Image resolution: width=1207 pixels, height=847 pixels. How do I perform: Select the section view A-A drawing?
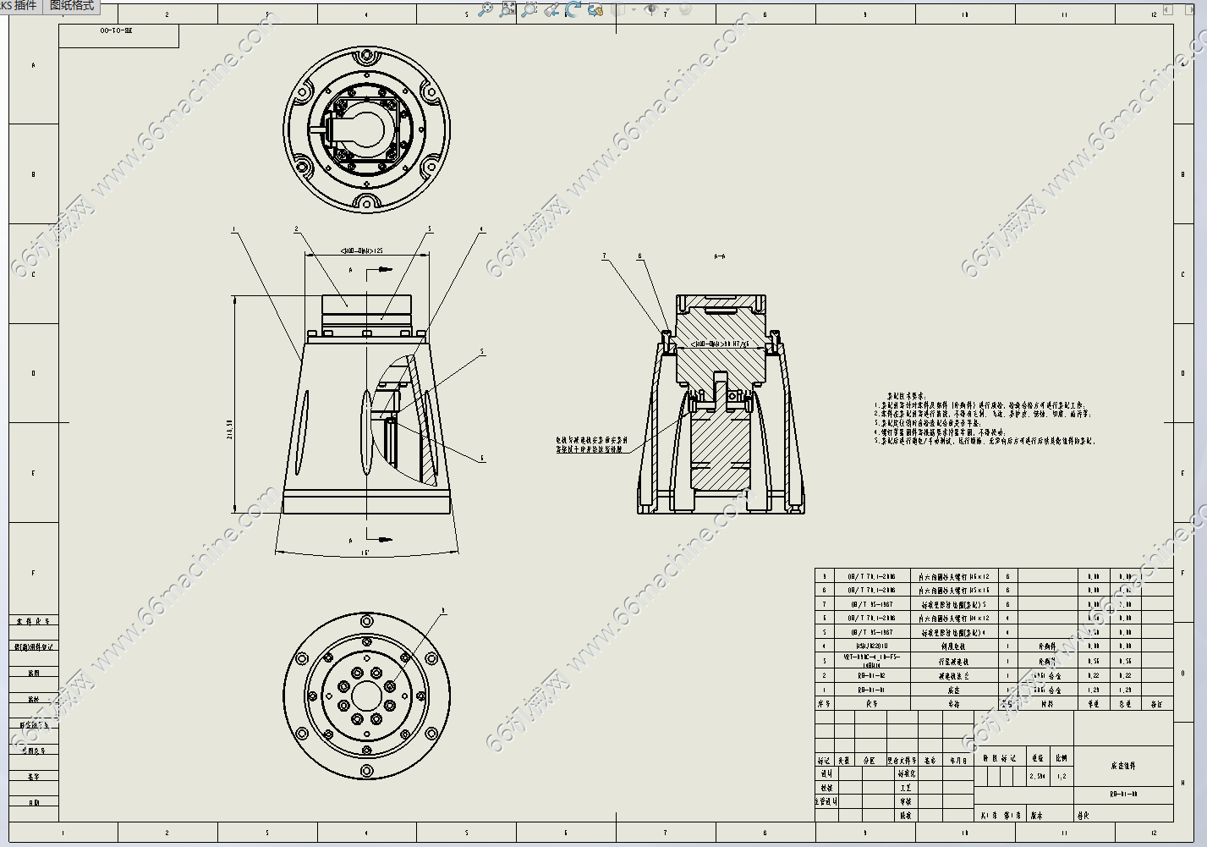click(720, 406)
